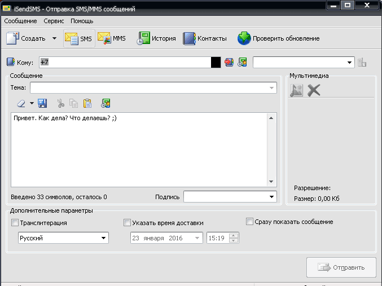Click the eraser clear text icon
This screenshot has width=382, height=286.
coord(21,103)
